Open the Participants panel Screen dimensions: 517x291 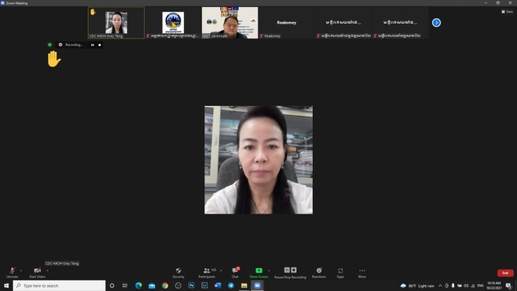pos(206,272)
